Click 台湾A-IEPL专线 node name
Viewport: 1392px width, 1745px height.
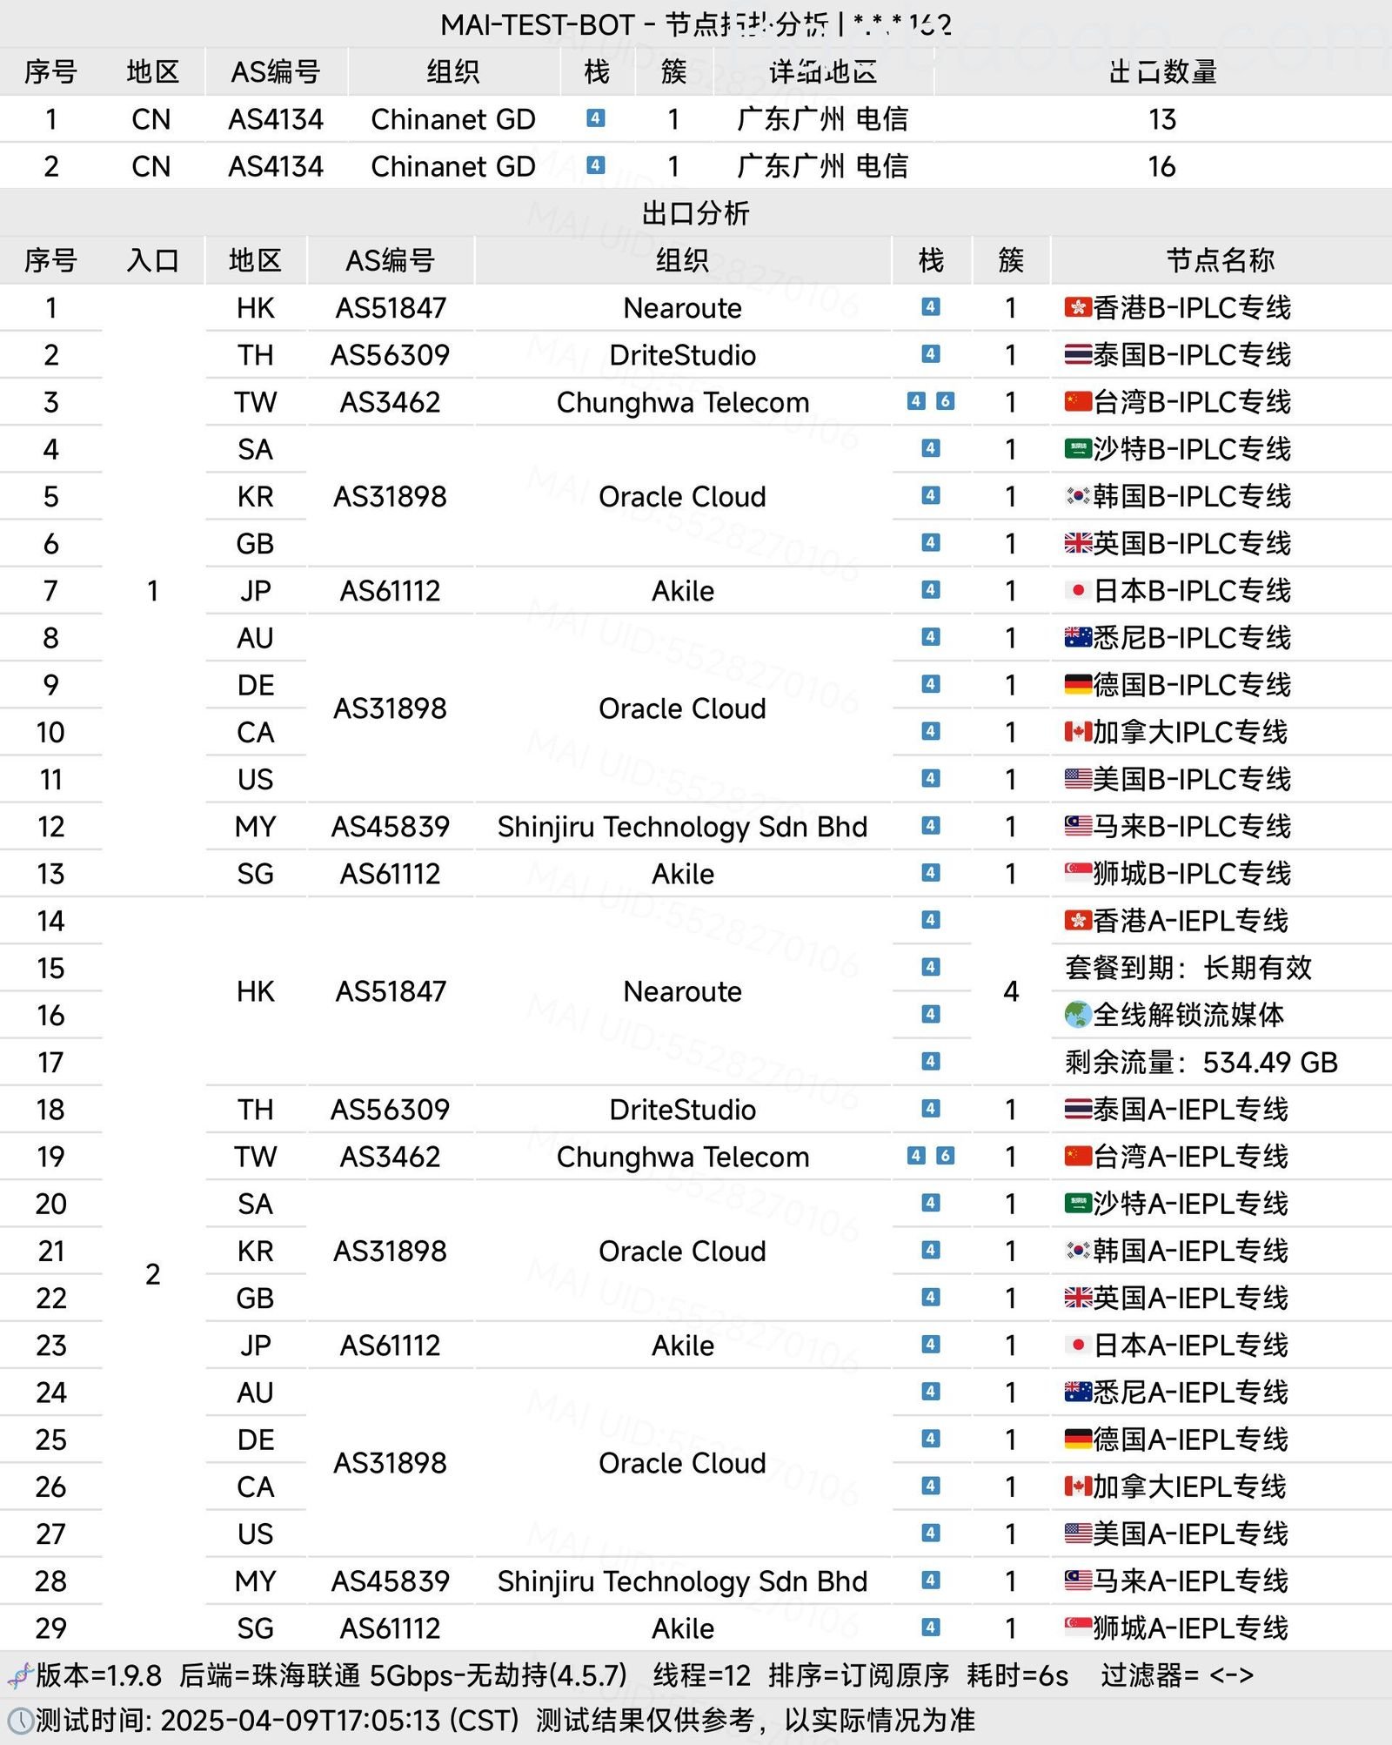1190,1157
